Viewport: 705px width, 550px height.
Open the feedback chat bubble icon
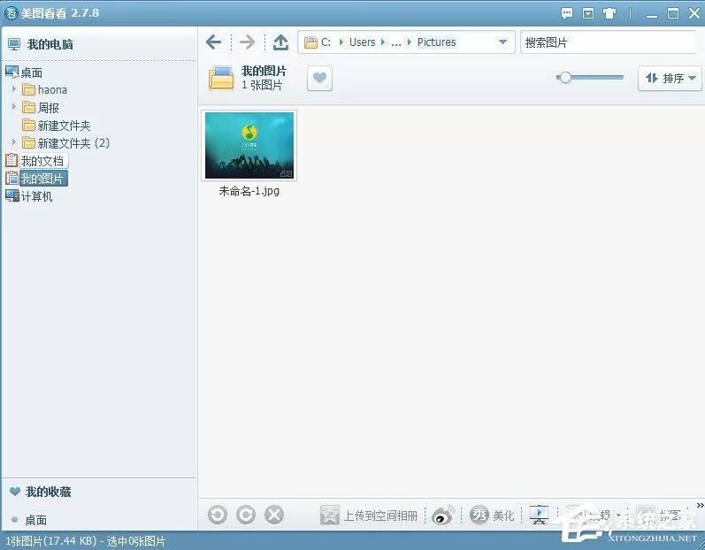tap(567, 13)
